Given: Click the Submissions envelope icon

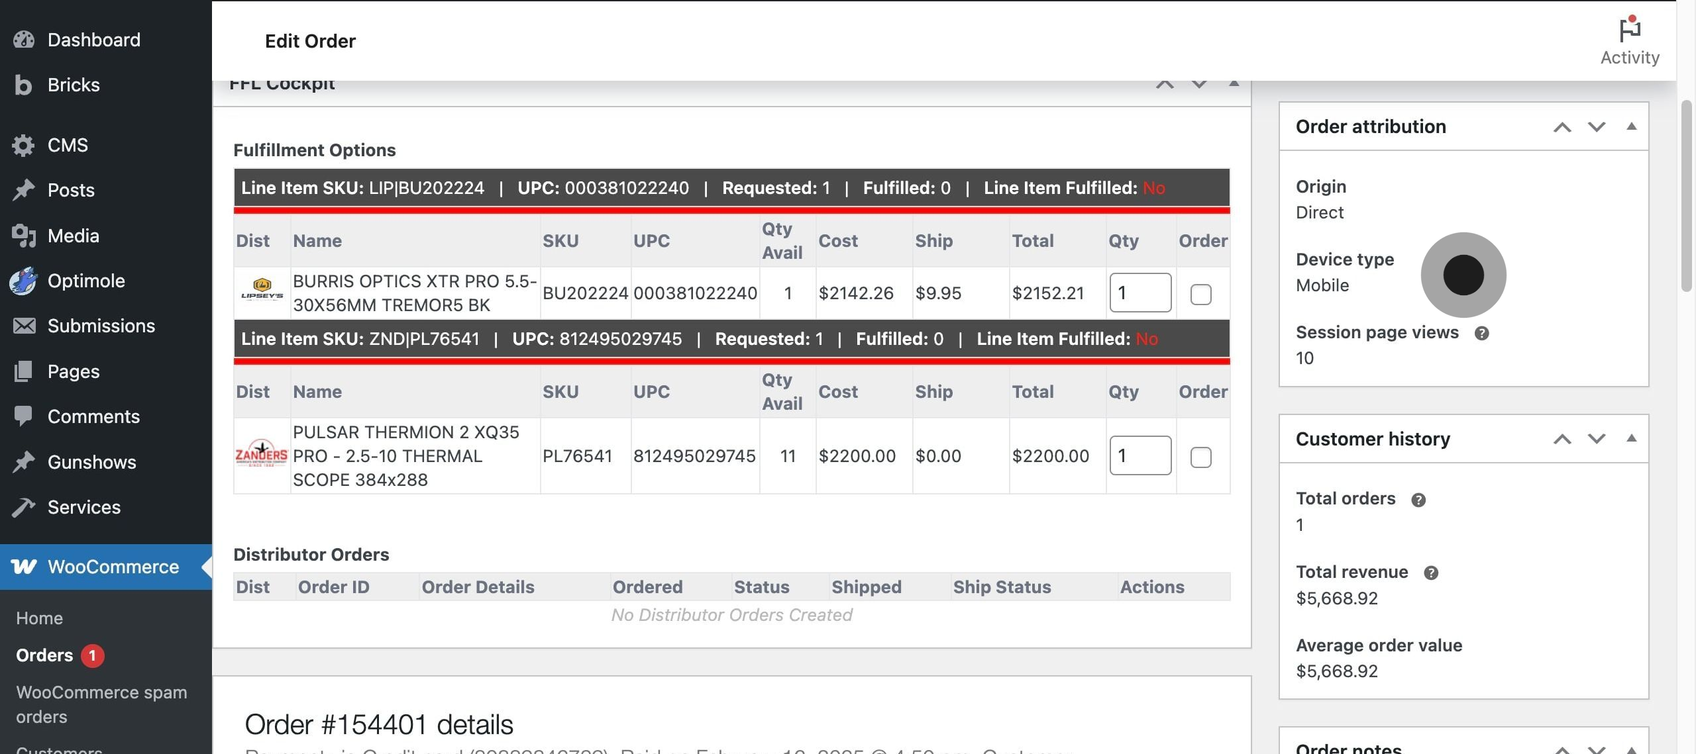Looking at the screenshot, I should [25, 326].
